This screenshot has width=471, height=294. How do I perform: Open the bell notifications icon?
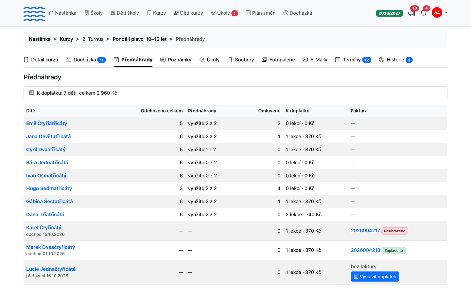pyautogui.click(x=423, y=13)
